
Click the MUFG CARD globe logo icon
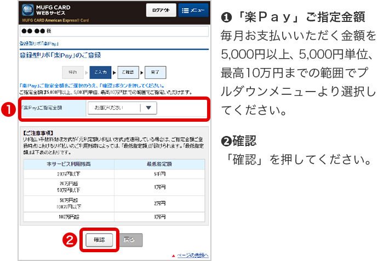[x=28, y=10]
